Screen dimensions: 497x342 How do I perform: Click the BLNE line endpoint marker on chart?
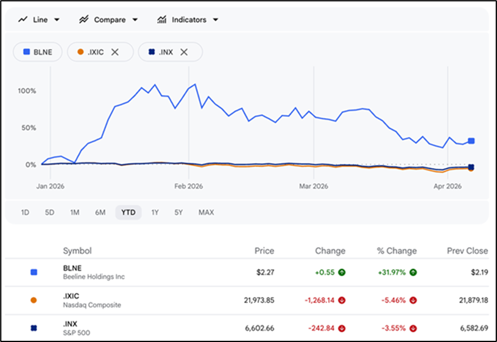click(471, 141)
